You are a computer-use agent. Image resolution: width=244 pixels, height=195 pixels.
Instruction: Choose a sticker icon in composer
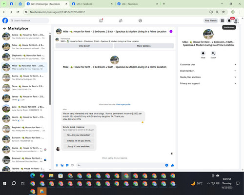pyautogui.click(x=67, y=165)
